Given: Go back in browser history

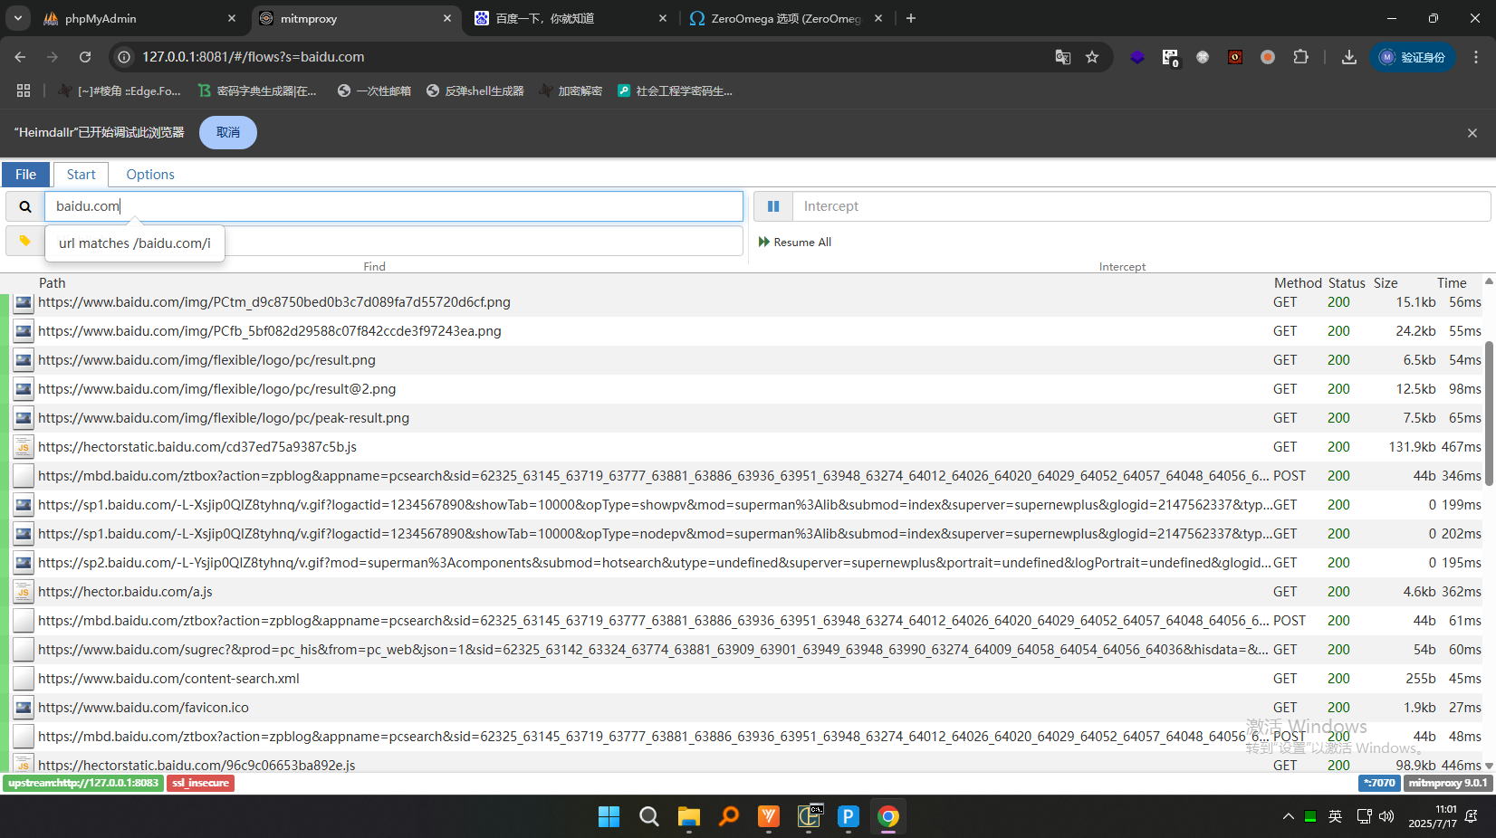Looking at the screenshot, I should [20, 57].
